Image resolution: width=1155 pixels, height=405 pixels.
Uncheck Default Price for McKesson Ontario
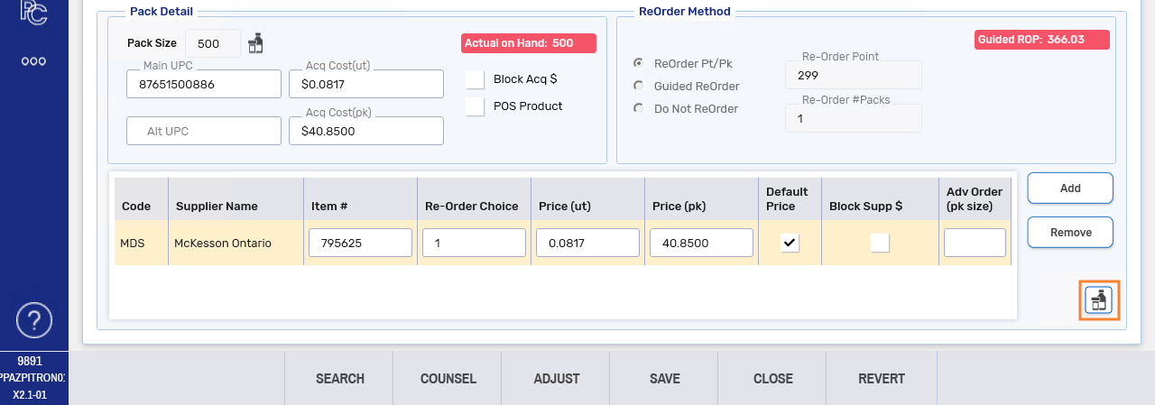tap(790, 243)
